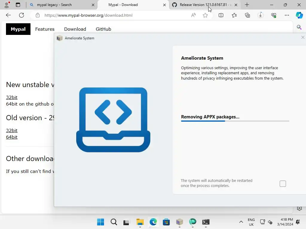Click the sidebar search magnifier icon

click(299, 27)
